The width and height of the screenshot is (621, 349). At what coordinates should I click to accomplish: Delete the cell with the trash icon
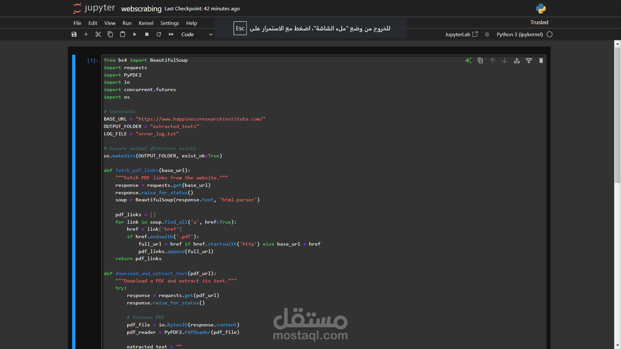coord(541,60)
